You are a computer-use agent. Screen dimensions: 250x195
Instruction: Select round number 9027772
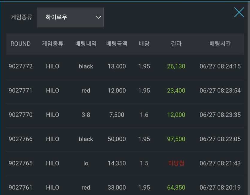(21, 66)
